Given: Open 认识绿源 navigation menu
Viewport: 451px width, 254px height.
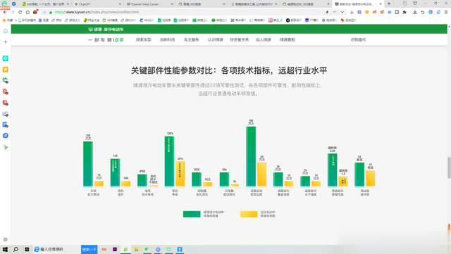Looking at the screenshot, I should point(216,39).
